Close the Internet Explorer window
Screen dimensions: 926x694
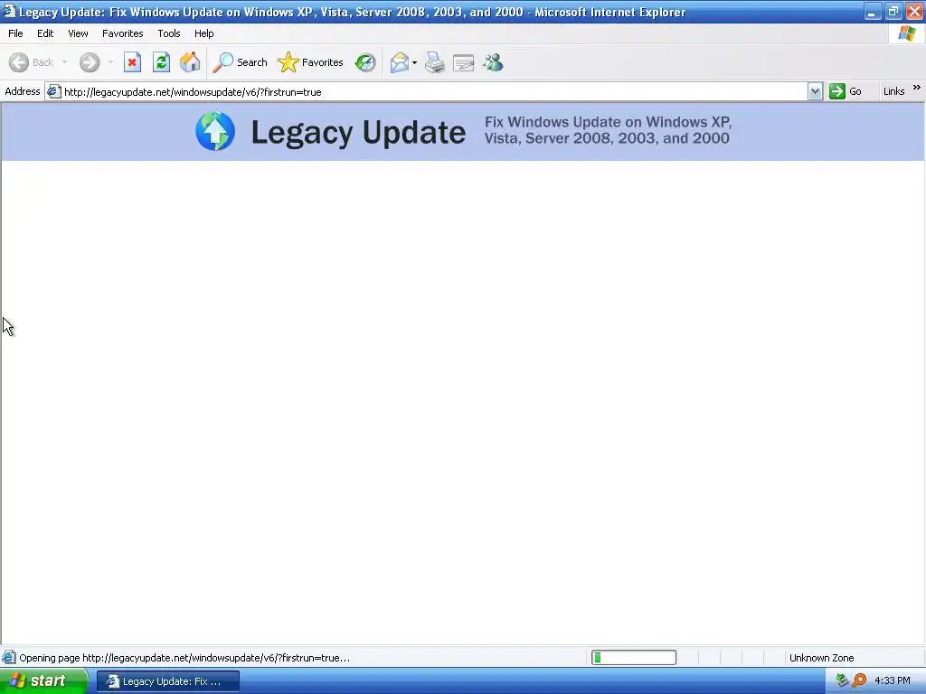coord(915,12)
